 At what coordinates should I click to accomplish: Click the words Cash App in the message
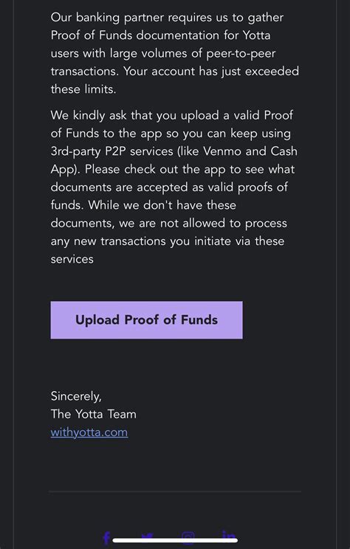284,151
